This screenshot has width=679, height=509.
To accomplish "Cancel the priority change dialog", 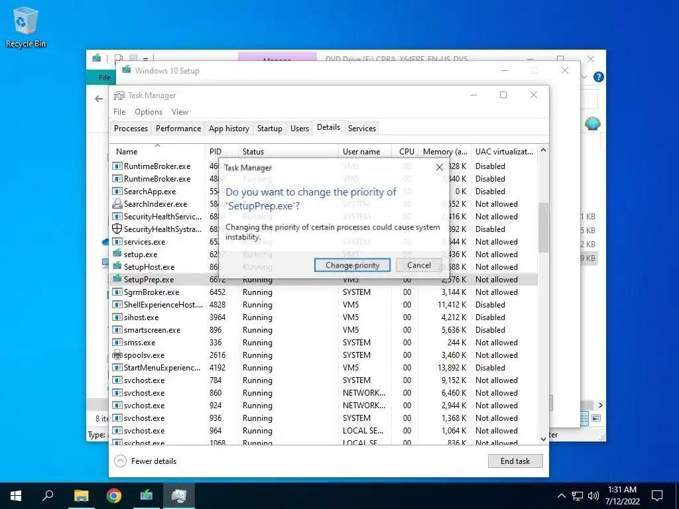I will tap(419, 265).
